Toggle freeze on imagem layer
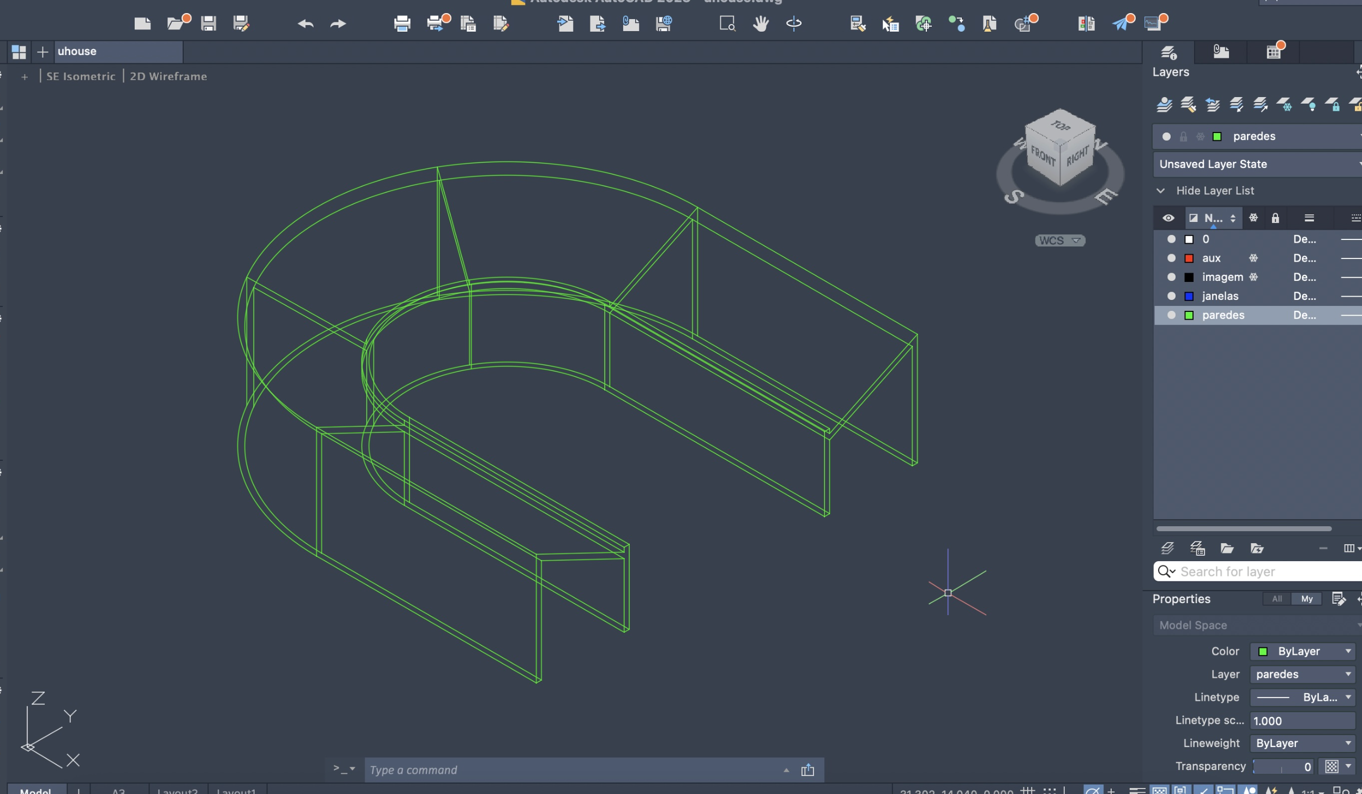Viewport: 1362px width, 794px height. (1253, 277)
